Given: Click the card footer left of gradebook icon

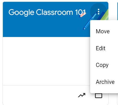Looking at the screenshot, I should [x=39, y=95].
